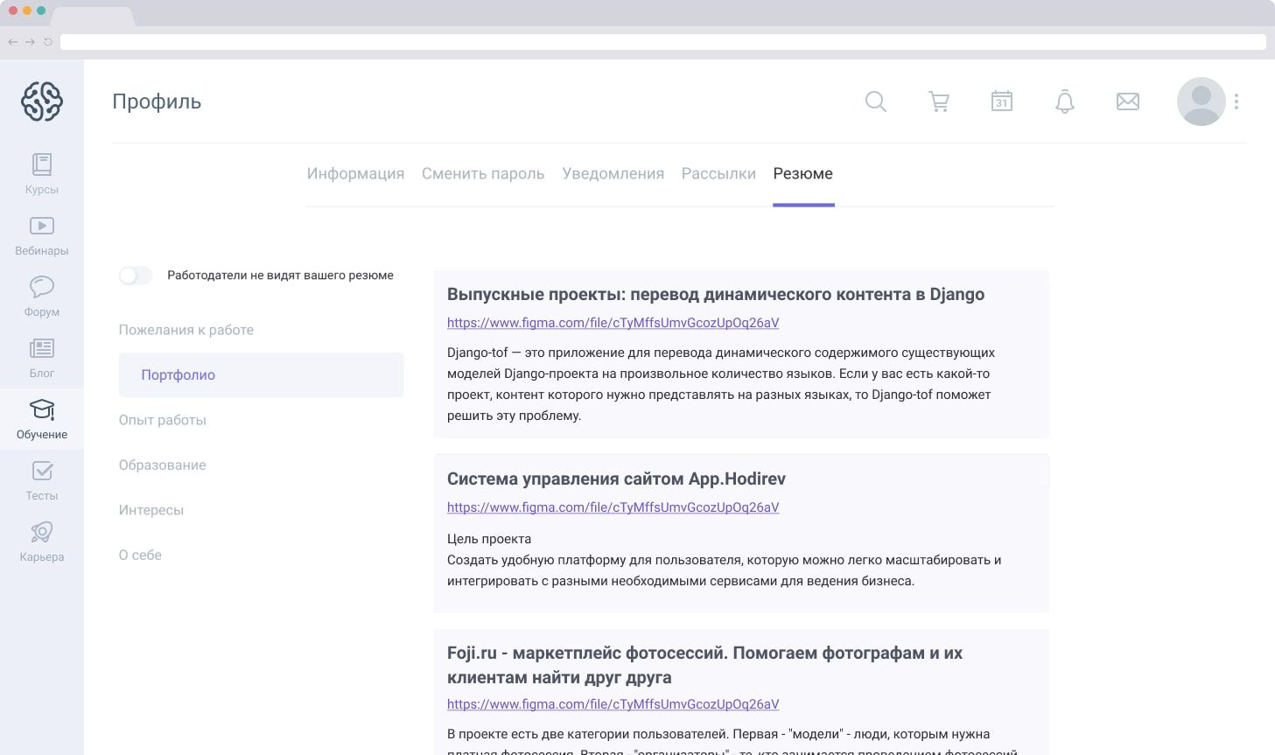The width and height of the screenshot is (1275, 755).
Task: Select the empty browser tab
Action: tap(93, 16)
